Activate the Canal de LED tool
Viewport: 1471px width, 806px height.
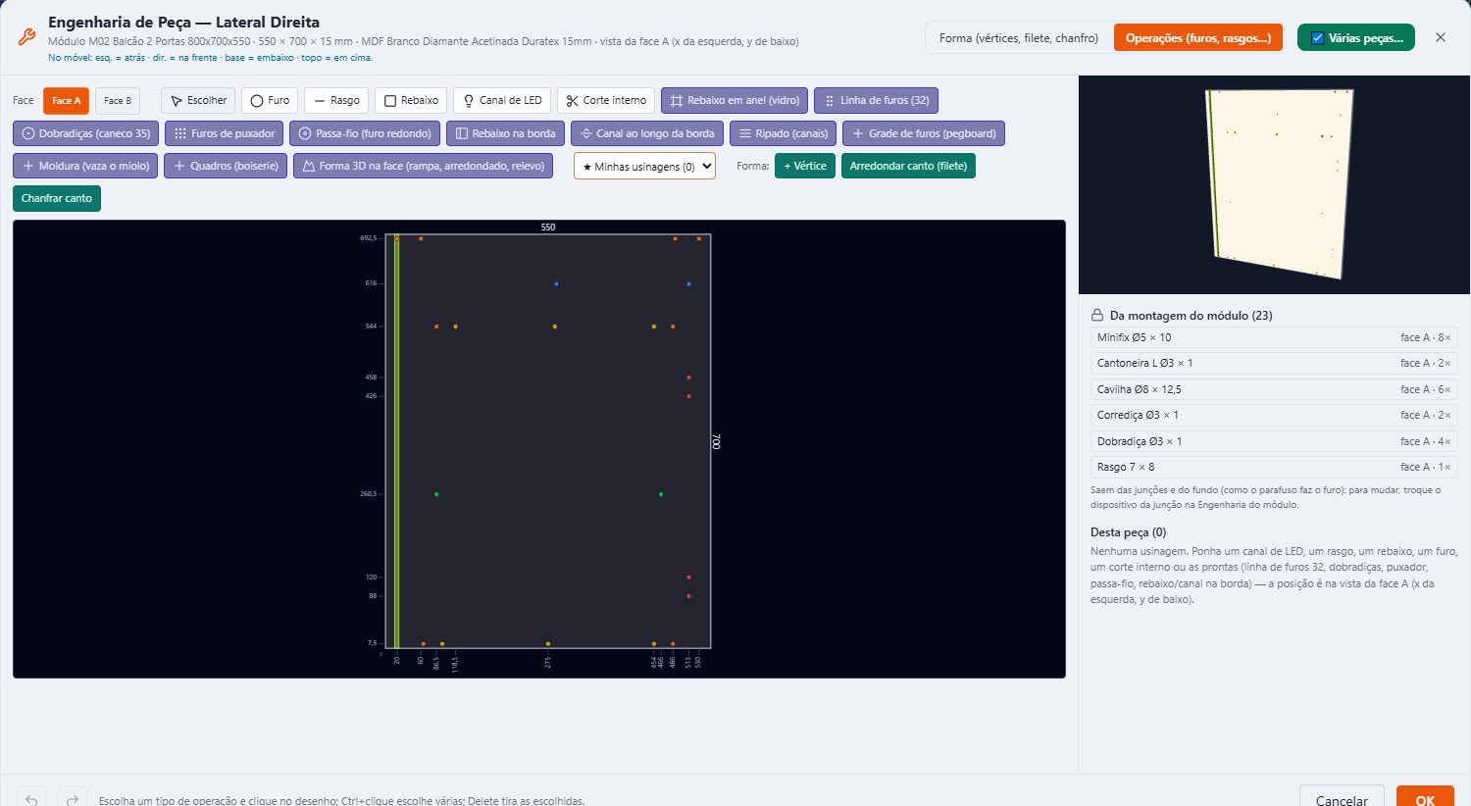[x=502, y=101]
